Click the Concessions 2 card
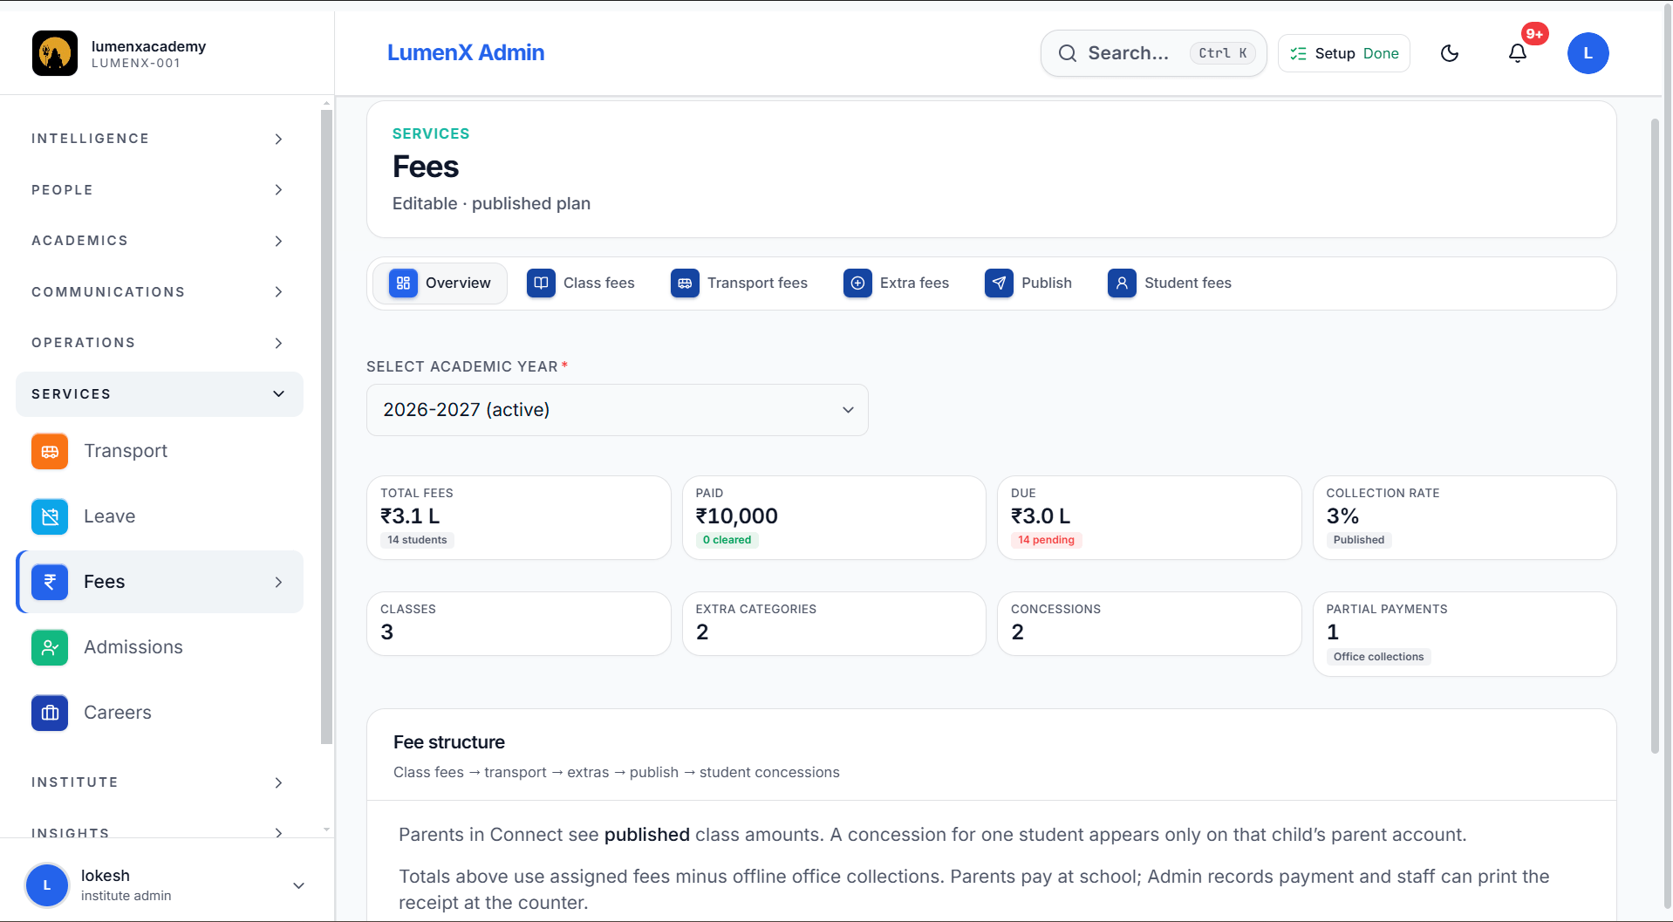 pos(1150,624)
